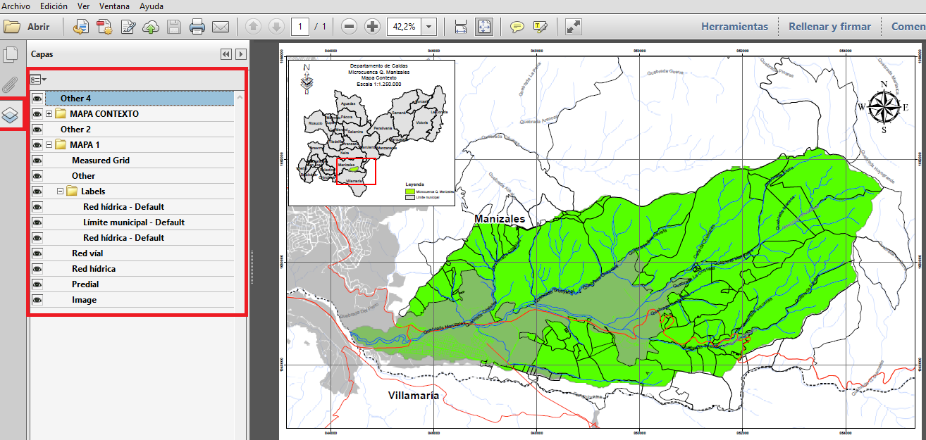Open the Ventana menu

tap(115, 6)
